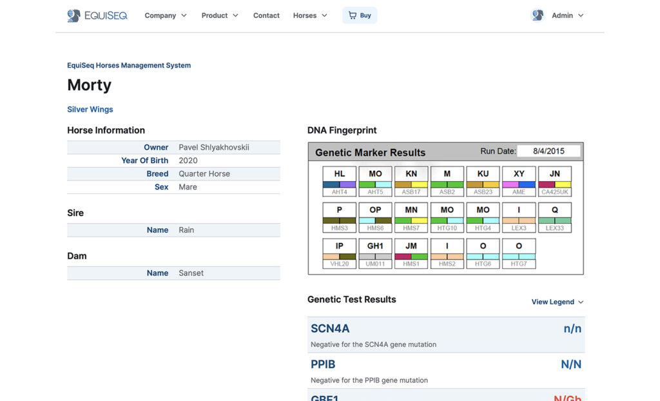
Task: Click Negative for the SCN4A gene mutation
Action: tap(373, 344)
